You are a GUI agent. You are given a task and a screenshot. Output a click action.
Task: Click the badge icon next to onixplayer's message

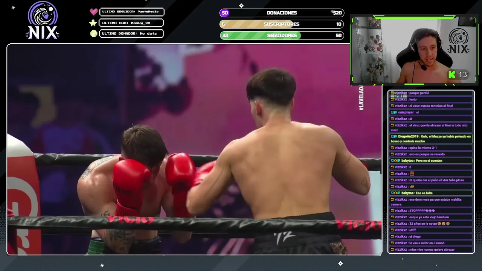pyautogui.click(x=394, y=113)
